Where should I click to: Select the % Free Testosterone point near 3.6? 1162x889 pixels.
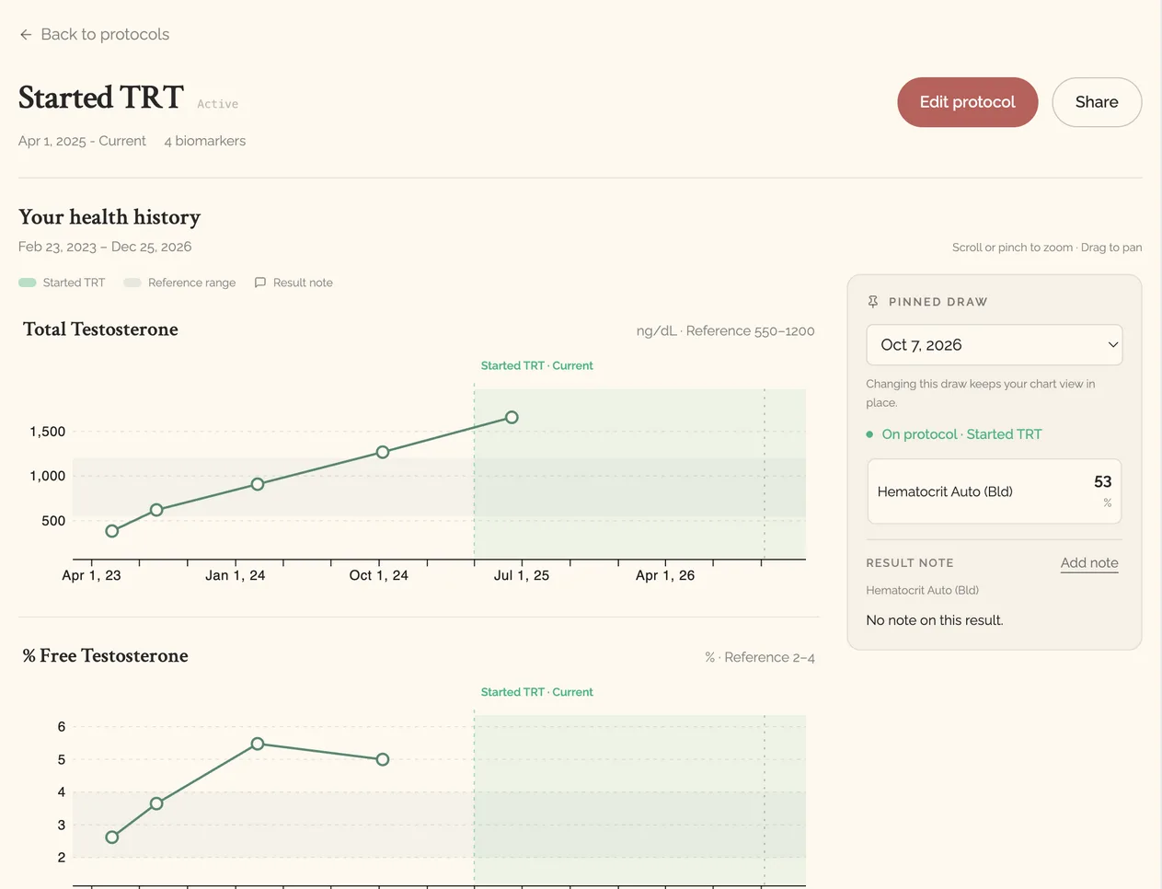tap(156, 803)
